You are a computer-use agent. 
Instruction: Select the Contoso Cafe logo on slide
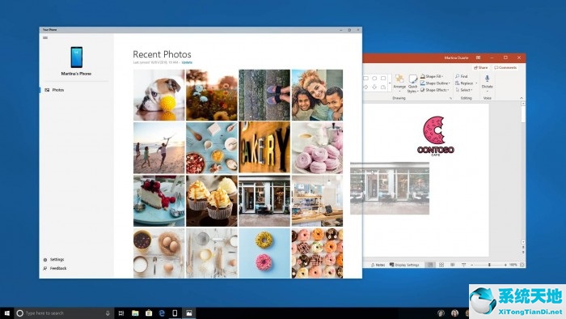coord(435,136)
